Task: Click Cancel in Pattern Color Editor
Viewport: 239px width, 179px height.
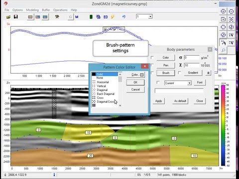Action: pos(135,89)
